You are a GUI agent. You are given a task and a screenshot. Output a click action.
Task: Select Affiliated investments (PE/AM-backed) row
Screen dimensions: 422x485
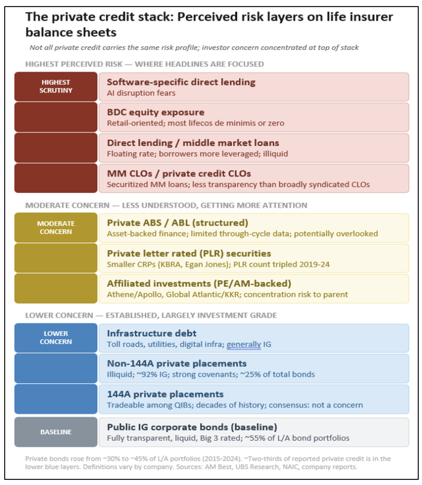point(253,288)
